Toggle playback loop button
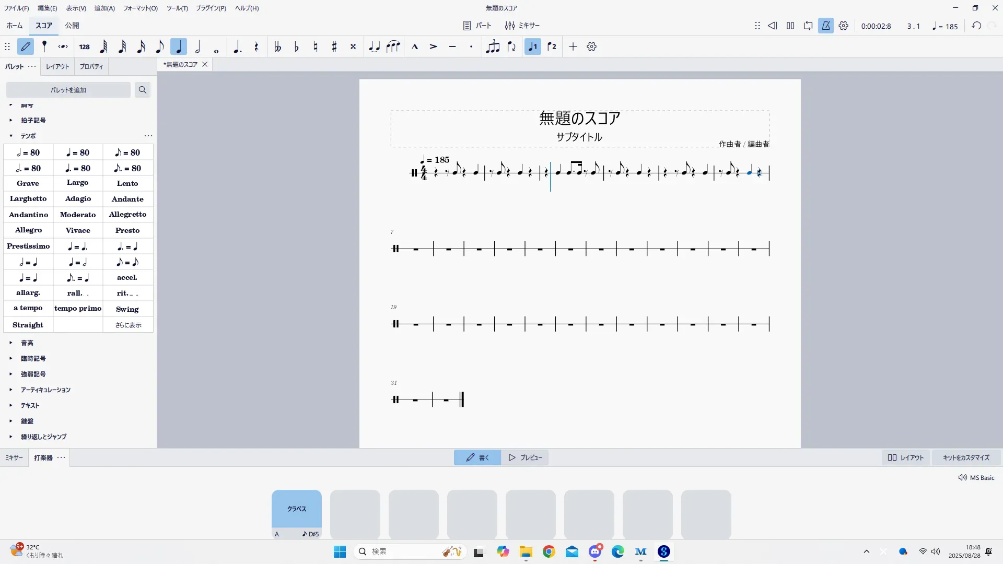Screen dimensions: 1003x564 click(808, 26)
